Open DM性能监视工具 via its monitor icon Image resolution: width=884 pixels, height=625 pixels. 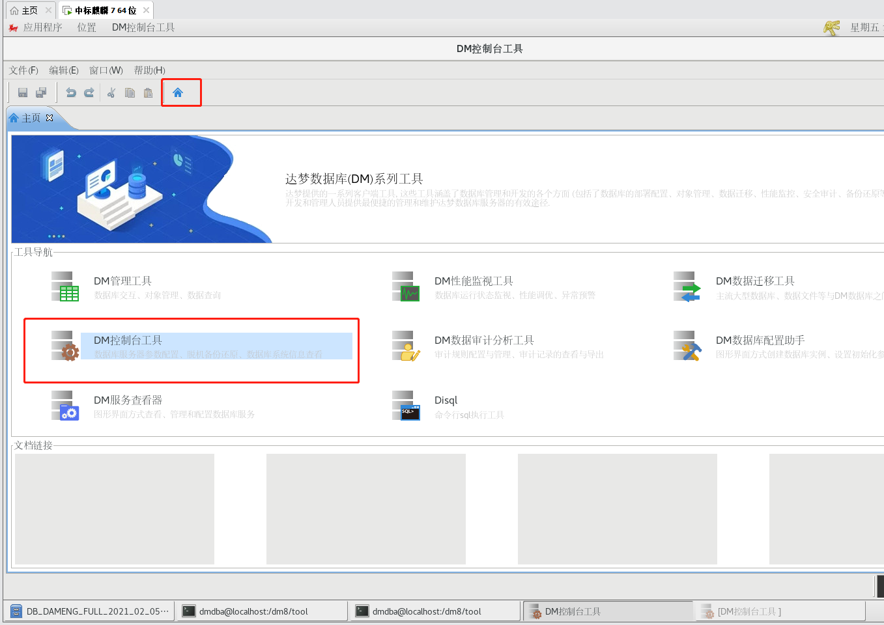(x=406, y=286)
